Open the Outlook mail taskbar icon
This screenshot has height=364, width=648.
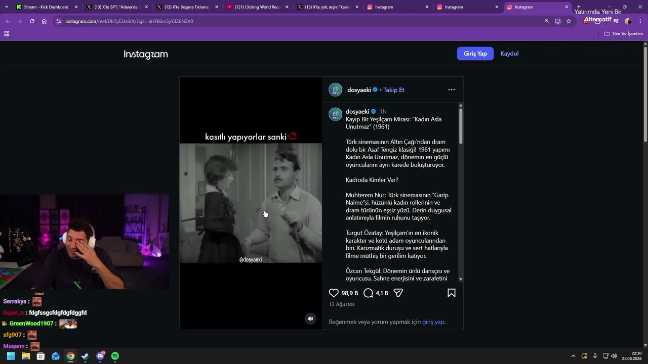point(56,356)
